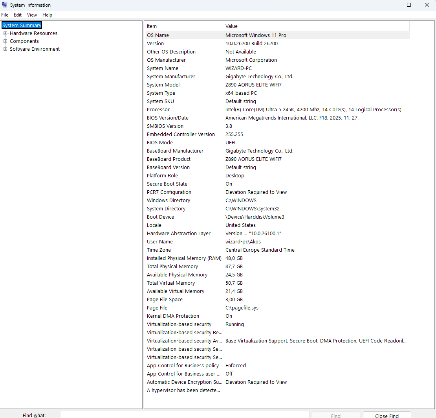Viewport: 436px width, 418px height.
Task: Select the BaseBoard Version row
Action: point(277,167)
